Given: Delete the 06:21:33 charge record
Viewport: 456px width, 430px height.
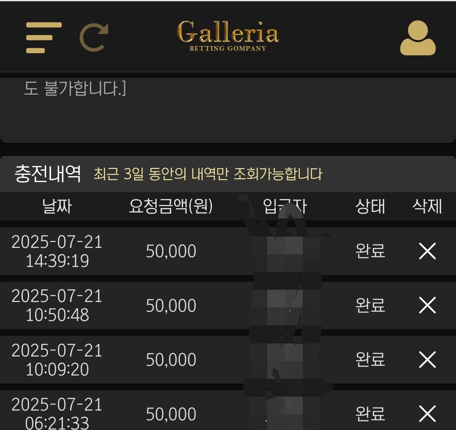Looking at the screenshot, I should 427,414.
